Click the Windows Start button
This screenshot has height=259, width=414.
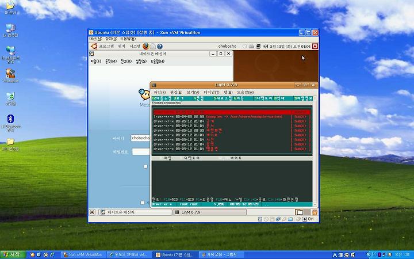point(13,254)
